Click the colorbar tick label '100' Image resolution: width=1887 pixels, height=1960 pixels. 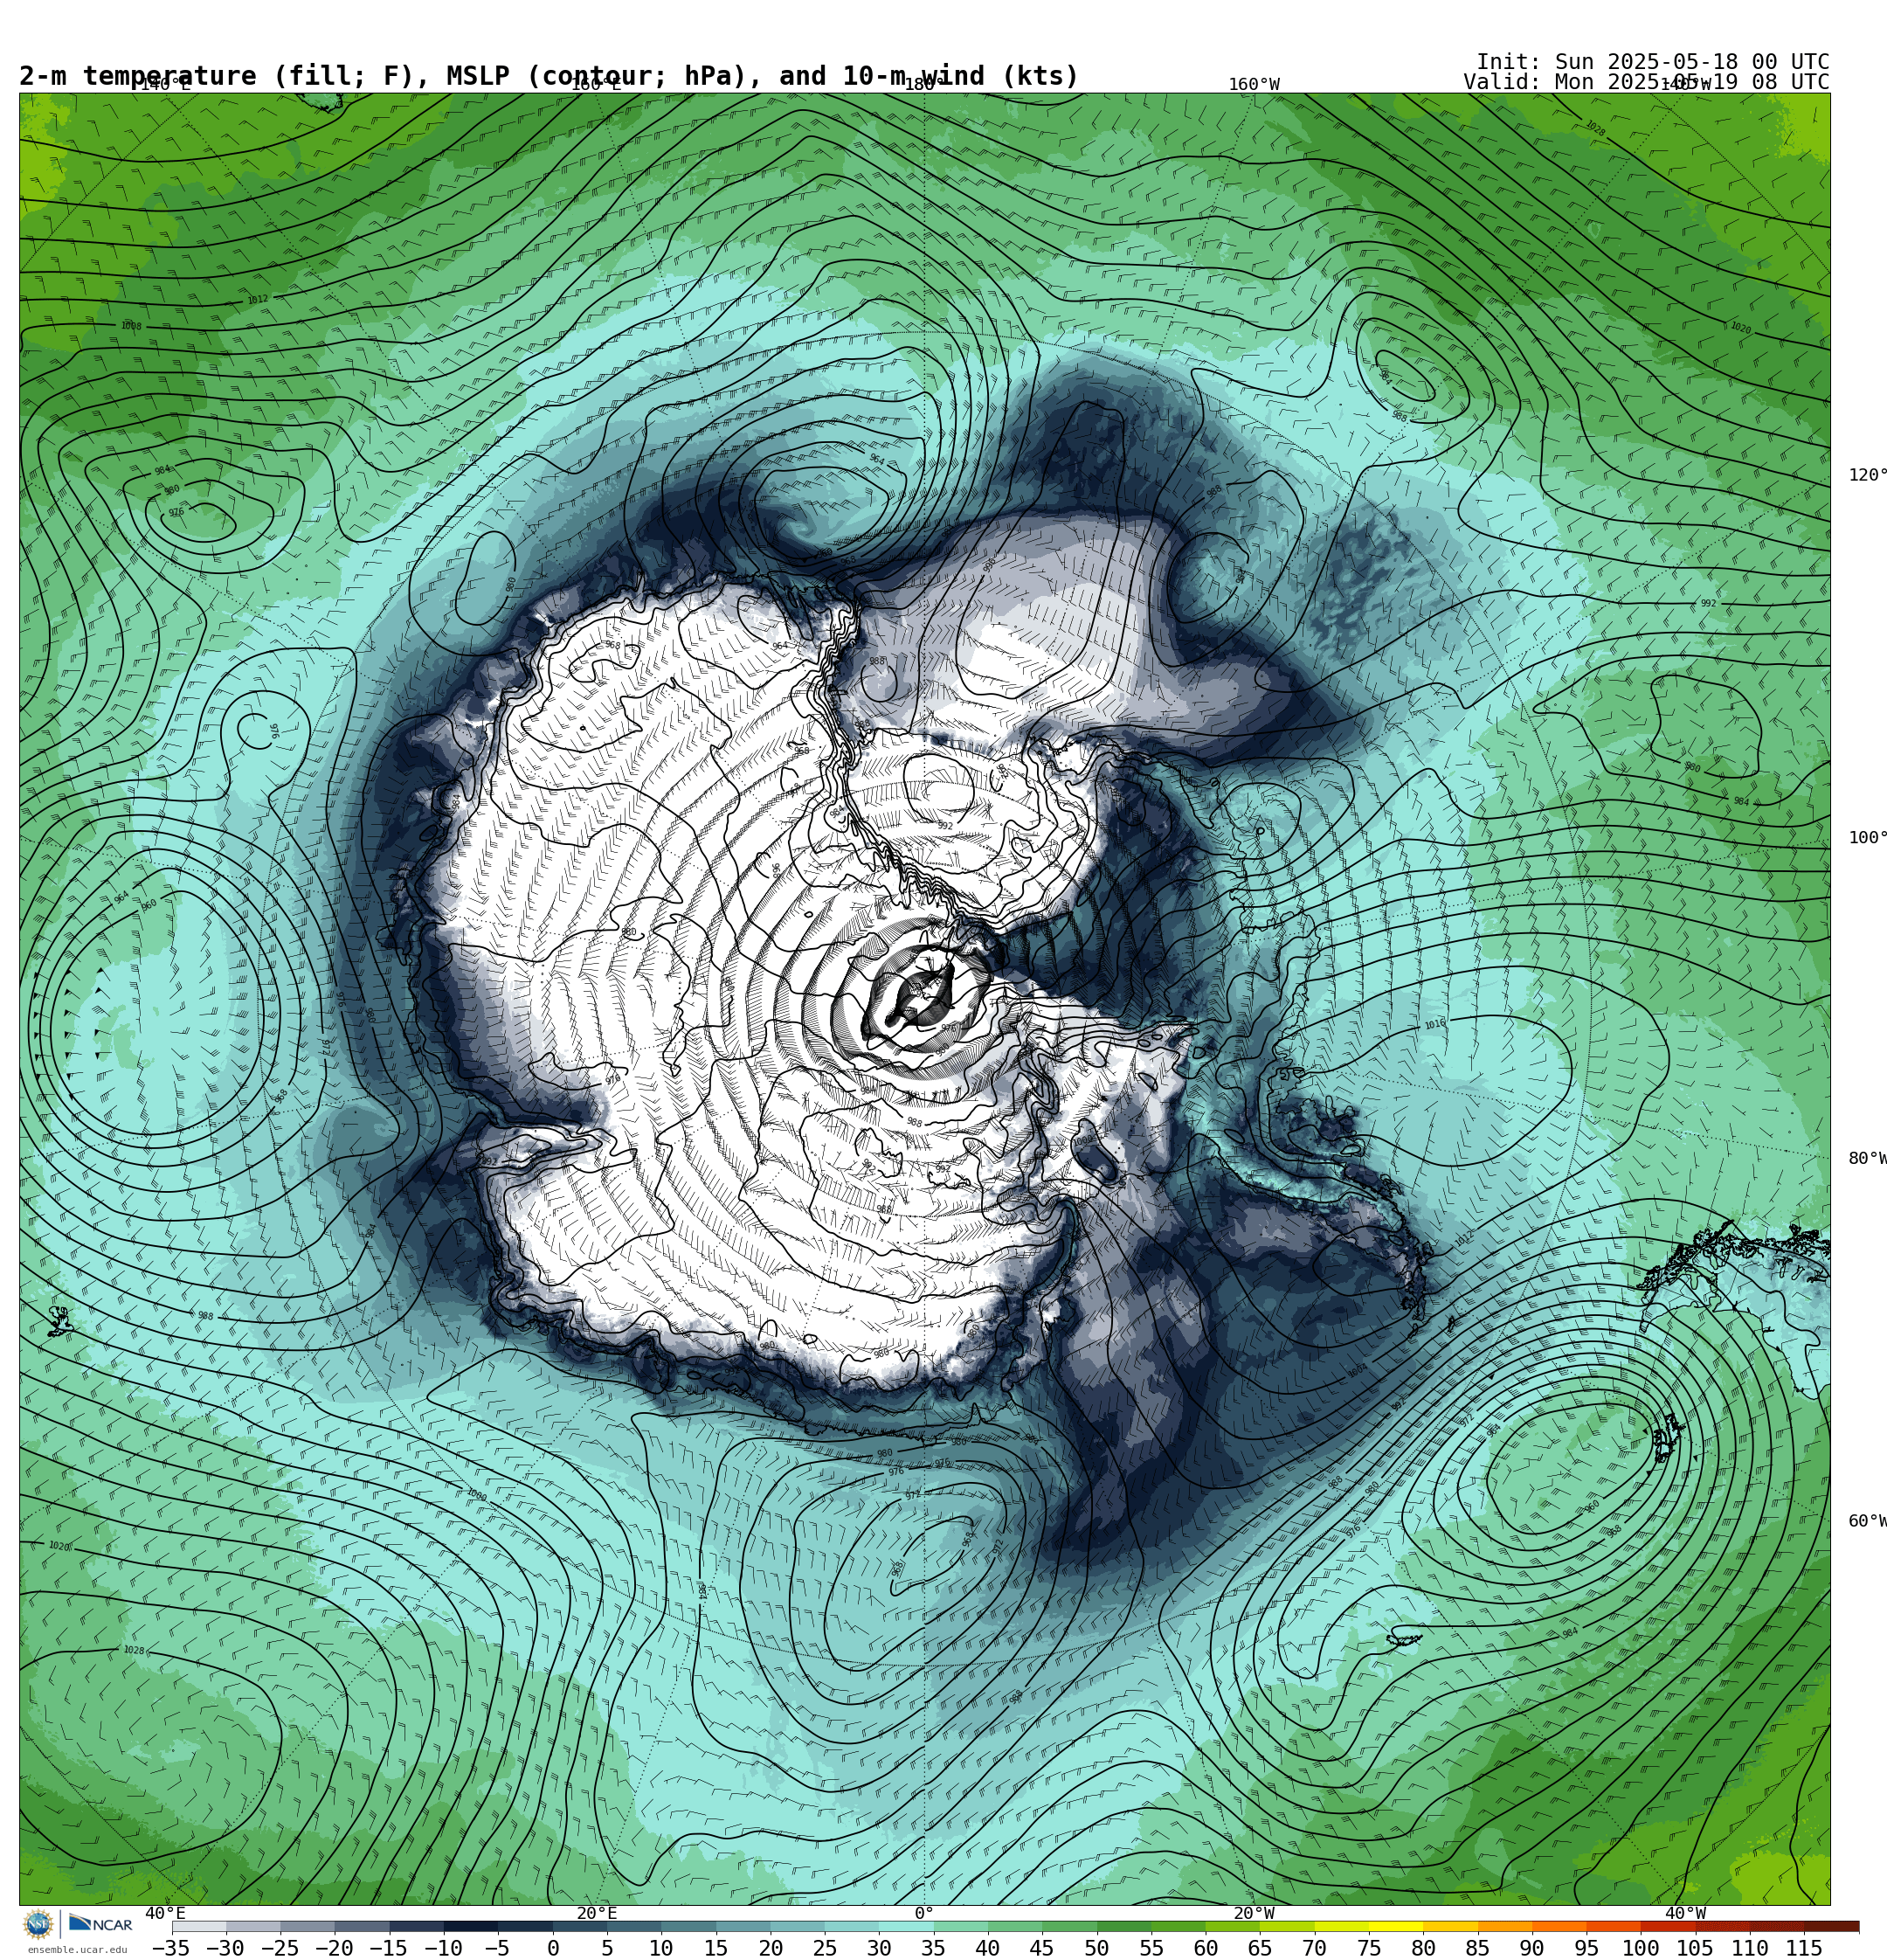1640,1948
